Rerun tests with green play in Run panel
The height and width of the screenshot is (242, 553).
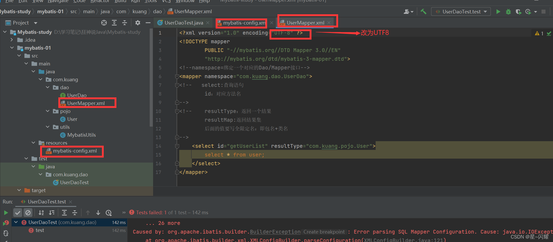coord(6,213)
